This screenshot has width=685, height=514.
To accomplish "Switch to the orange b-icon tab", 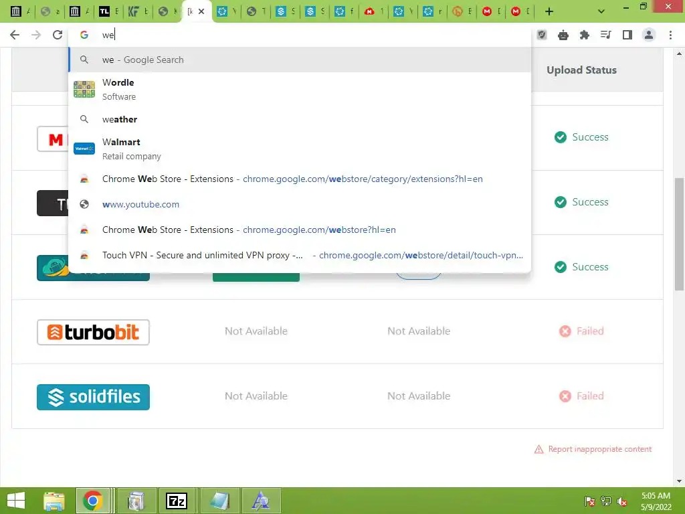I will tap(462, 11).
